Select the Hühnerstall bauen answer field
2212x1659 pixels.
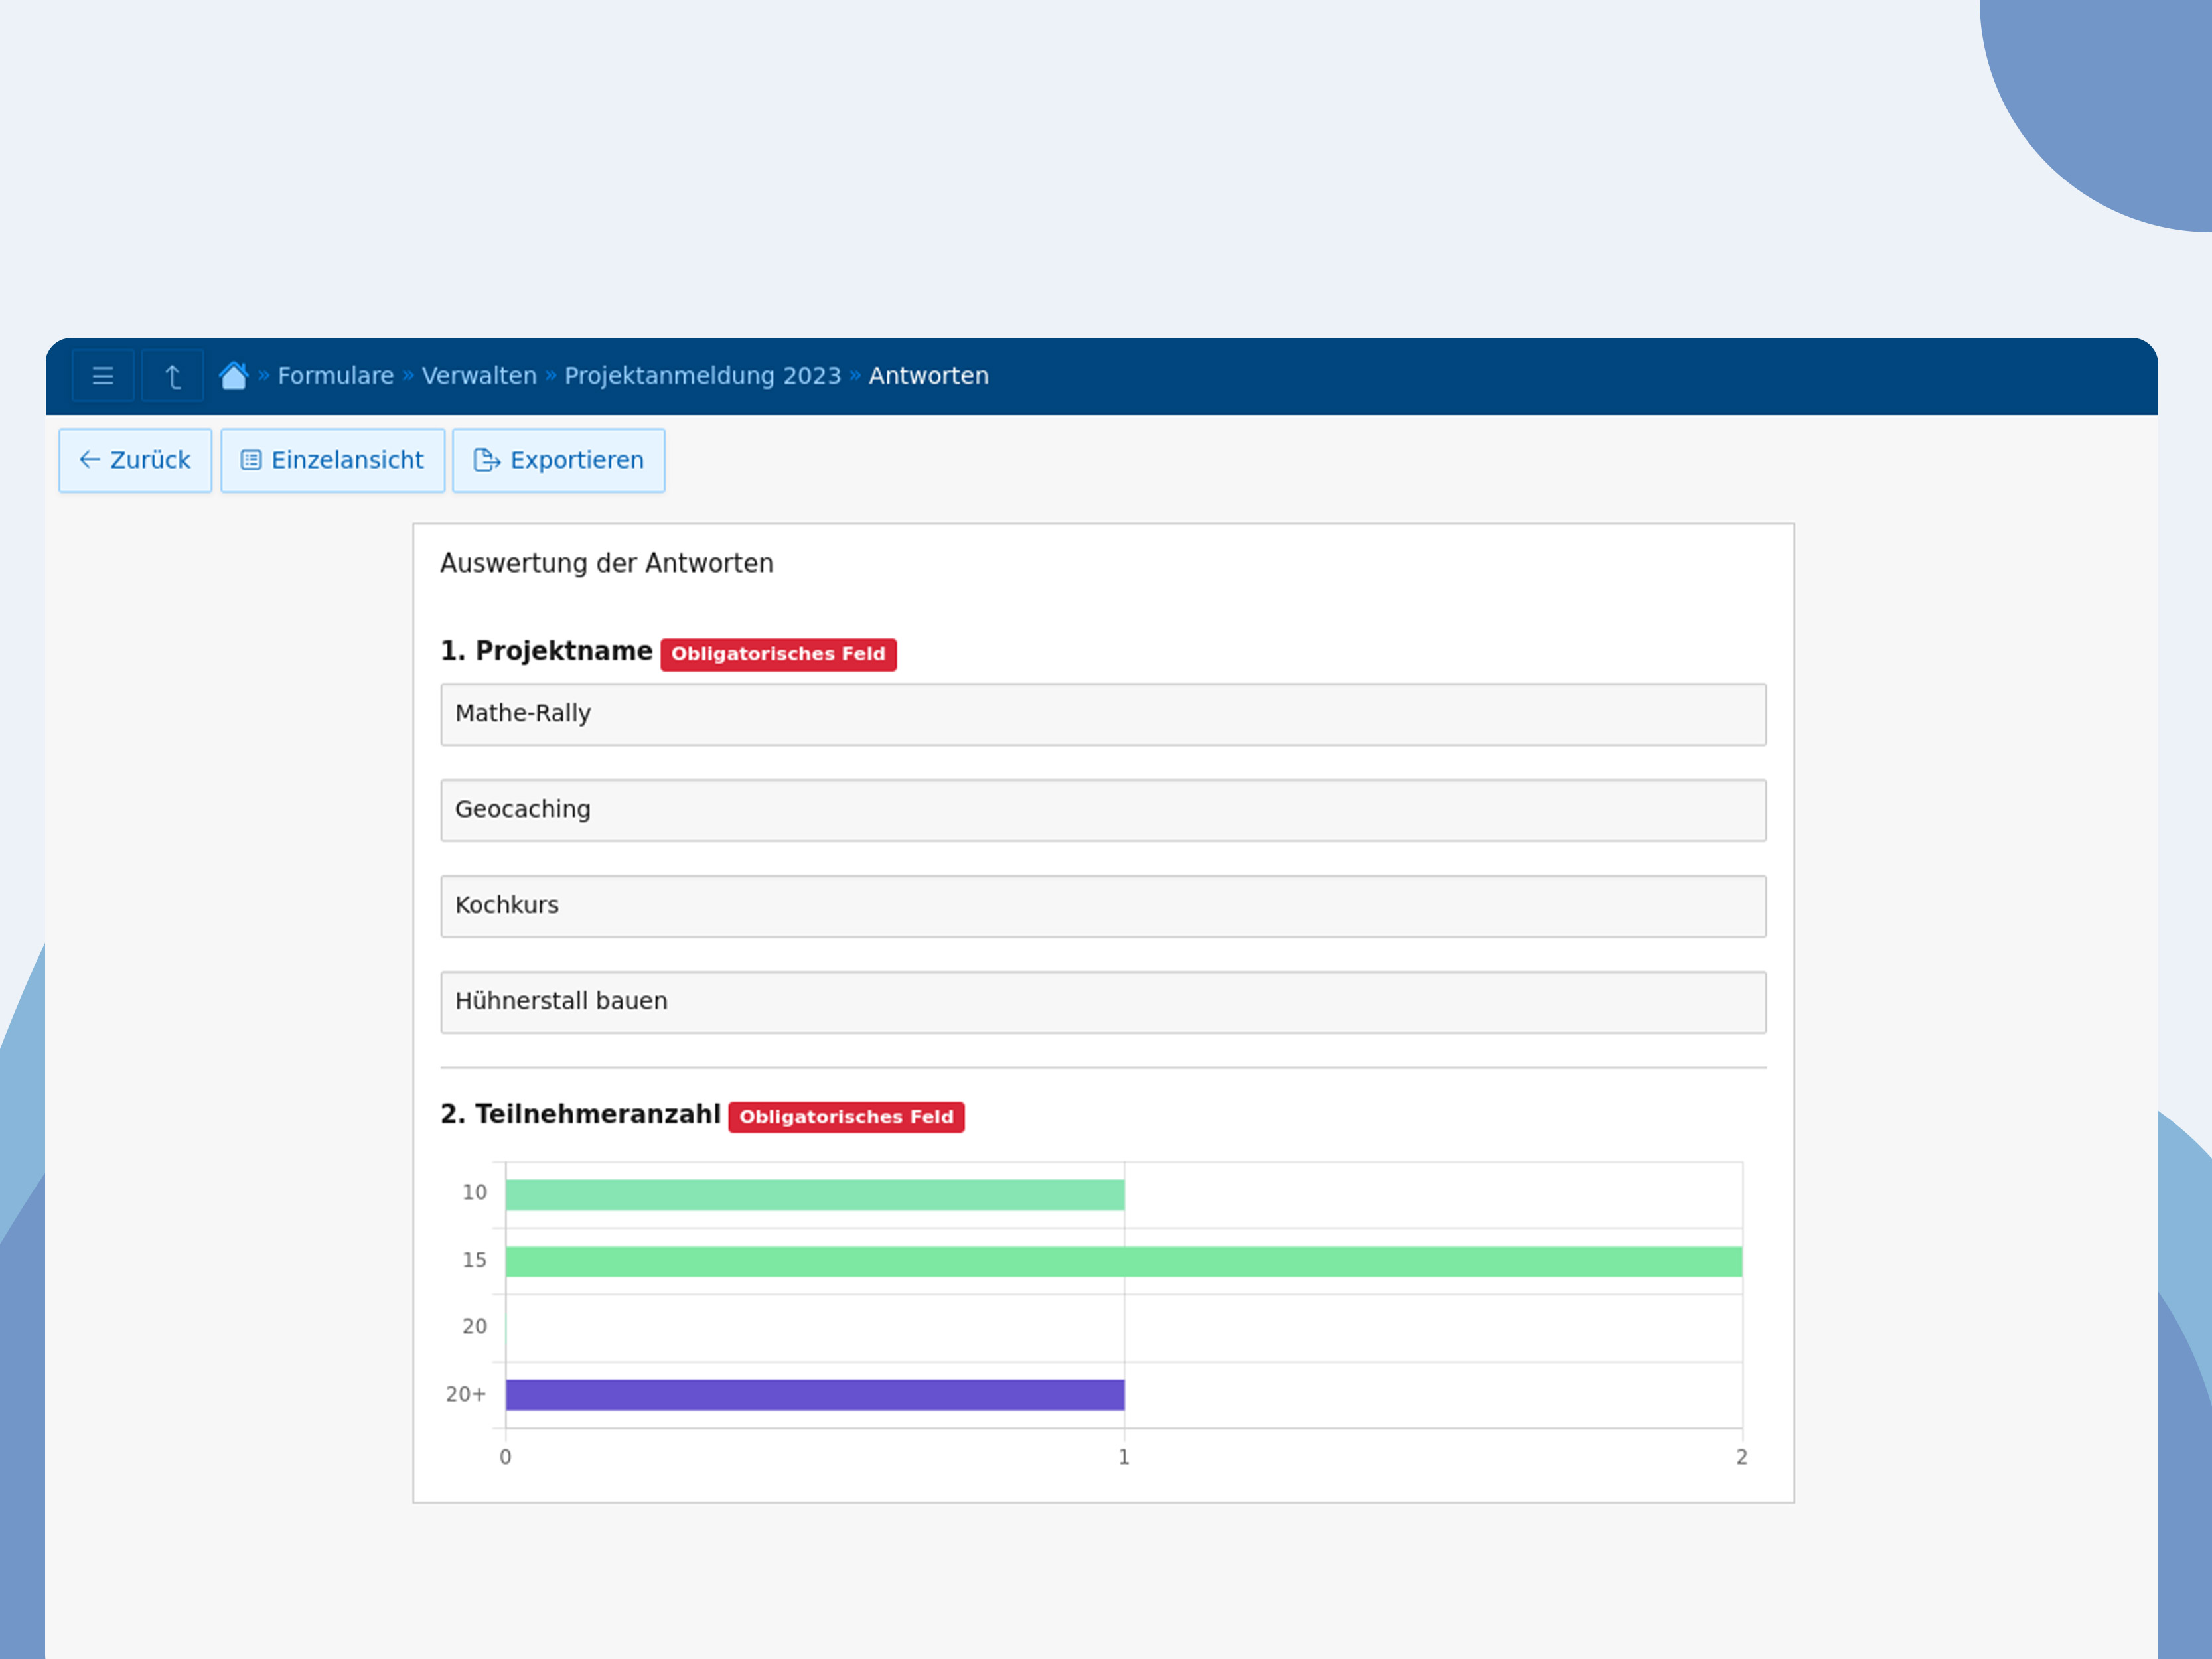point(1103,1002)
